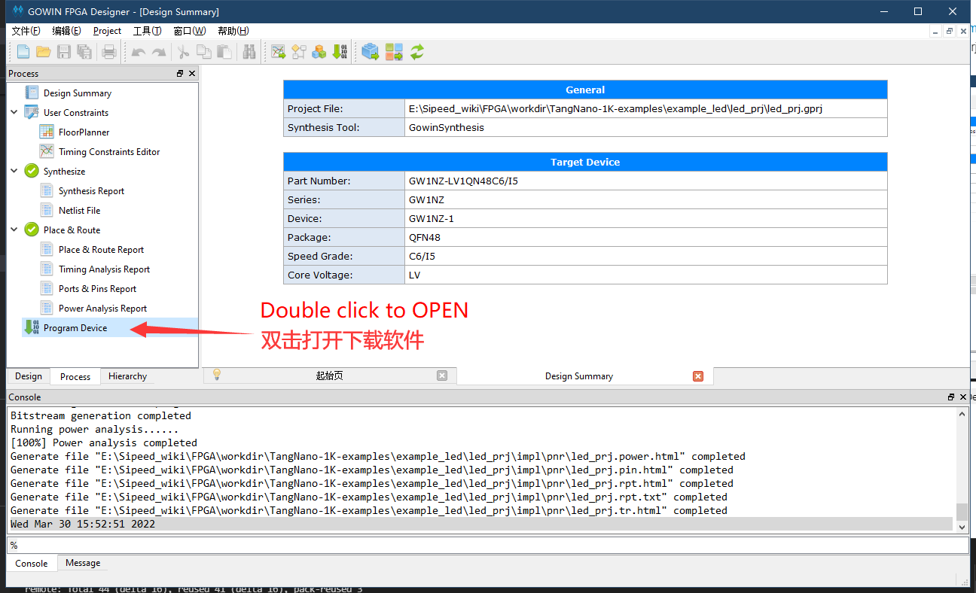Float the Process panel

click(180, 74)
